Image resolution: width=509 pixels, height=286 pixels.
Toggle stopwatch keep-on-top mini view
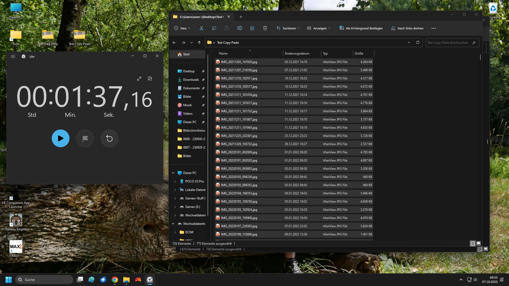(x=150, y=79)
